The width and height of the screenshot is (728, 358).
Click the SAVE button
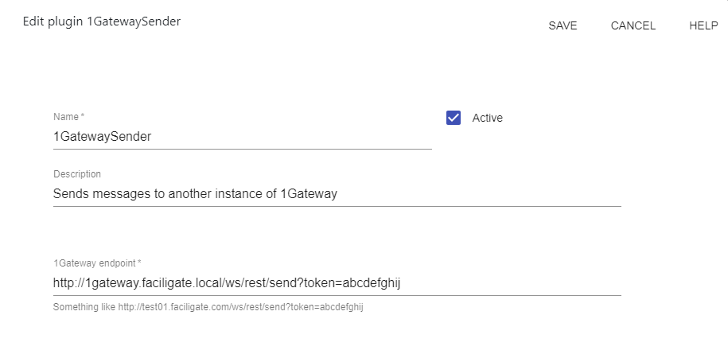pos(563,25)
